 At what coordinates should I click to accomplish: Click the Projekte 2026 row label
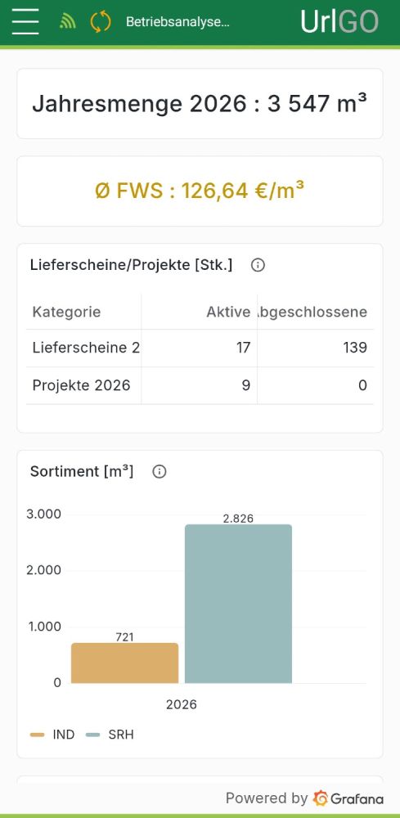[x=81, y=385]
